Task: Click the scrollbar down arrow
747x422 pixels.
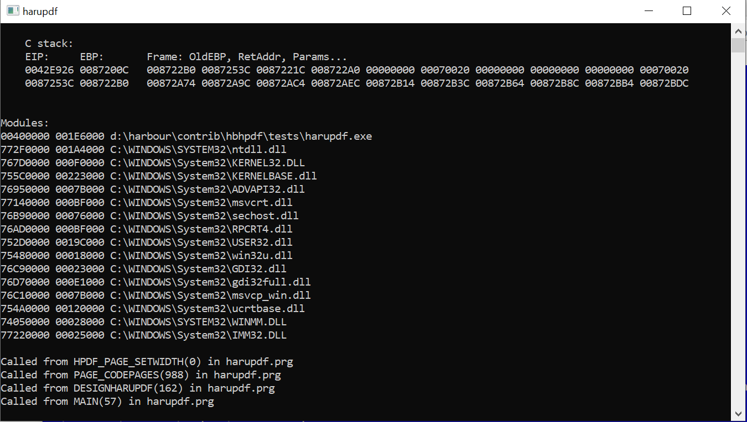Action: point(738,413)
